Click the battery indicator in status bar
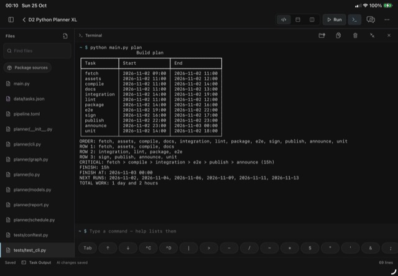The image size is (398, 276). [x=388, y=6]
